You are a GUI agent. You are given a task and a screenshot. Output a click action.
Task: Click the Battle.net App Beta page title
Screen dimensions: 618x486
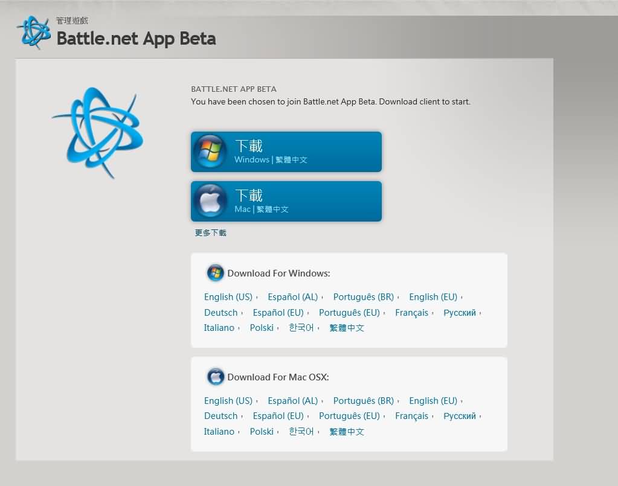tap(137, 39)
